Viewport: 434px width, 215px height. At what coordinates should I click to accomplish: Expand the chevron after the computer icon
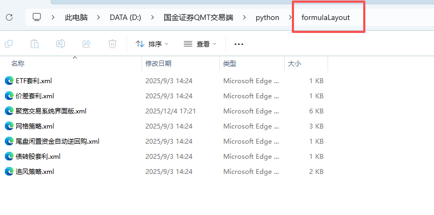pyautogui.click(x=53, y=17)
